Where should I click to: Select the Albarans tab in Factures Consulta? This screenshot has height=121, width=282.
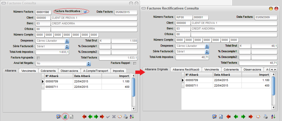point(11,71)
